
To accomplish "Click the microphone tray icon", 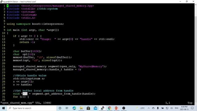I will (158, 108).
